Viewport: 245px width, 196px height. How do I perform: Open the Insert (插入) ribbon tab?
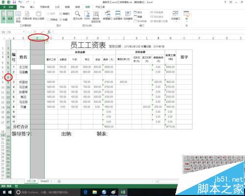(x=32, y=7)
